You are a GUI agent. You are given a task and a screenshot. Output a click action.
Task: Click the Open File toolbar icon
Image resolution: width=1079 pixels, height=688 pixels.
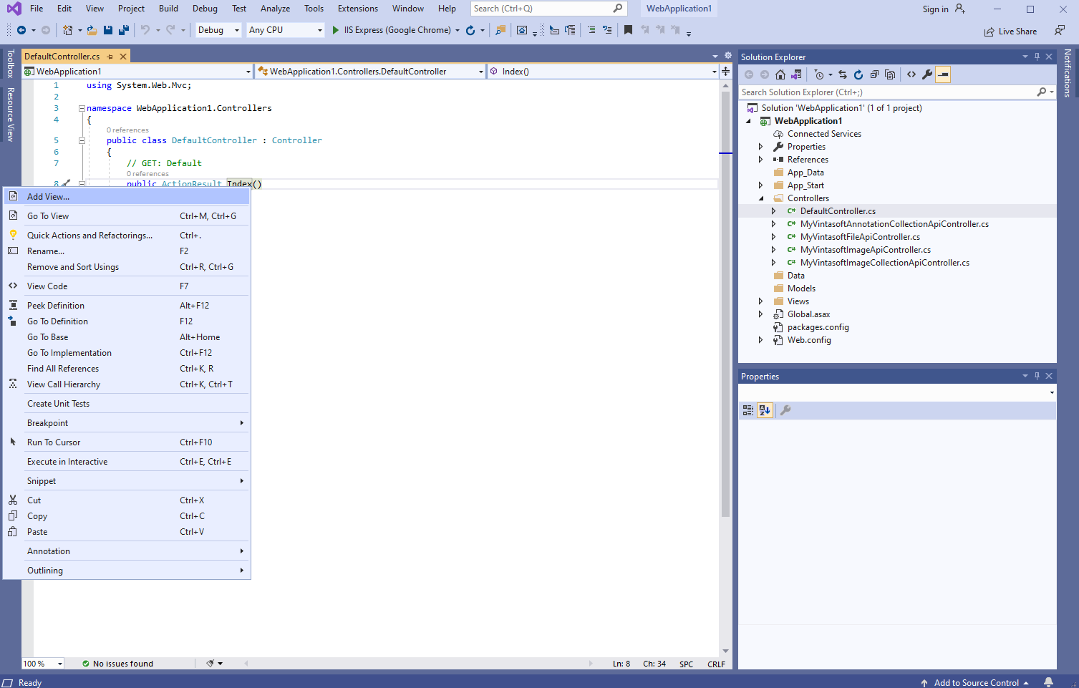92,30
